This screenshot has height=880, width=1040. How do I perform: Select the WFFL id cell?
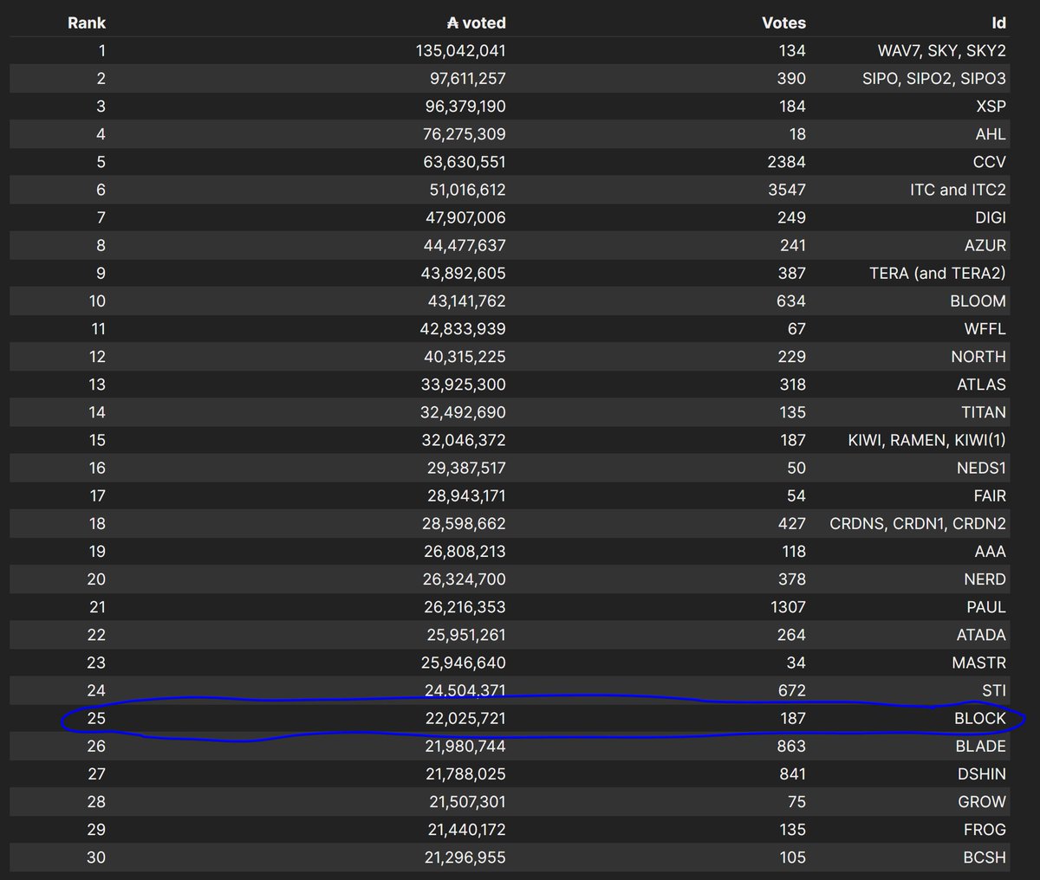point(985,328)
